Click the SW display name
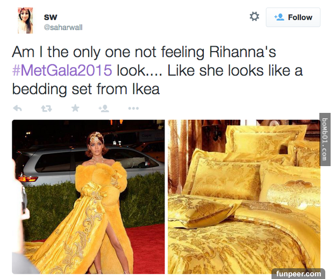Screen dimensions: 336x279 pyautogui.click(x=51, y=17)
